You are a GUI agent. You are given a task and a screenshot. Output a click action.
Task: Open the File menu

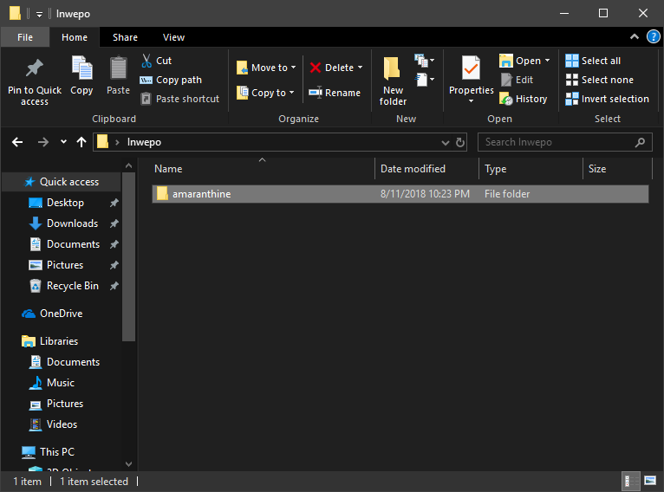25,37
